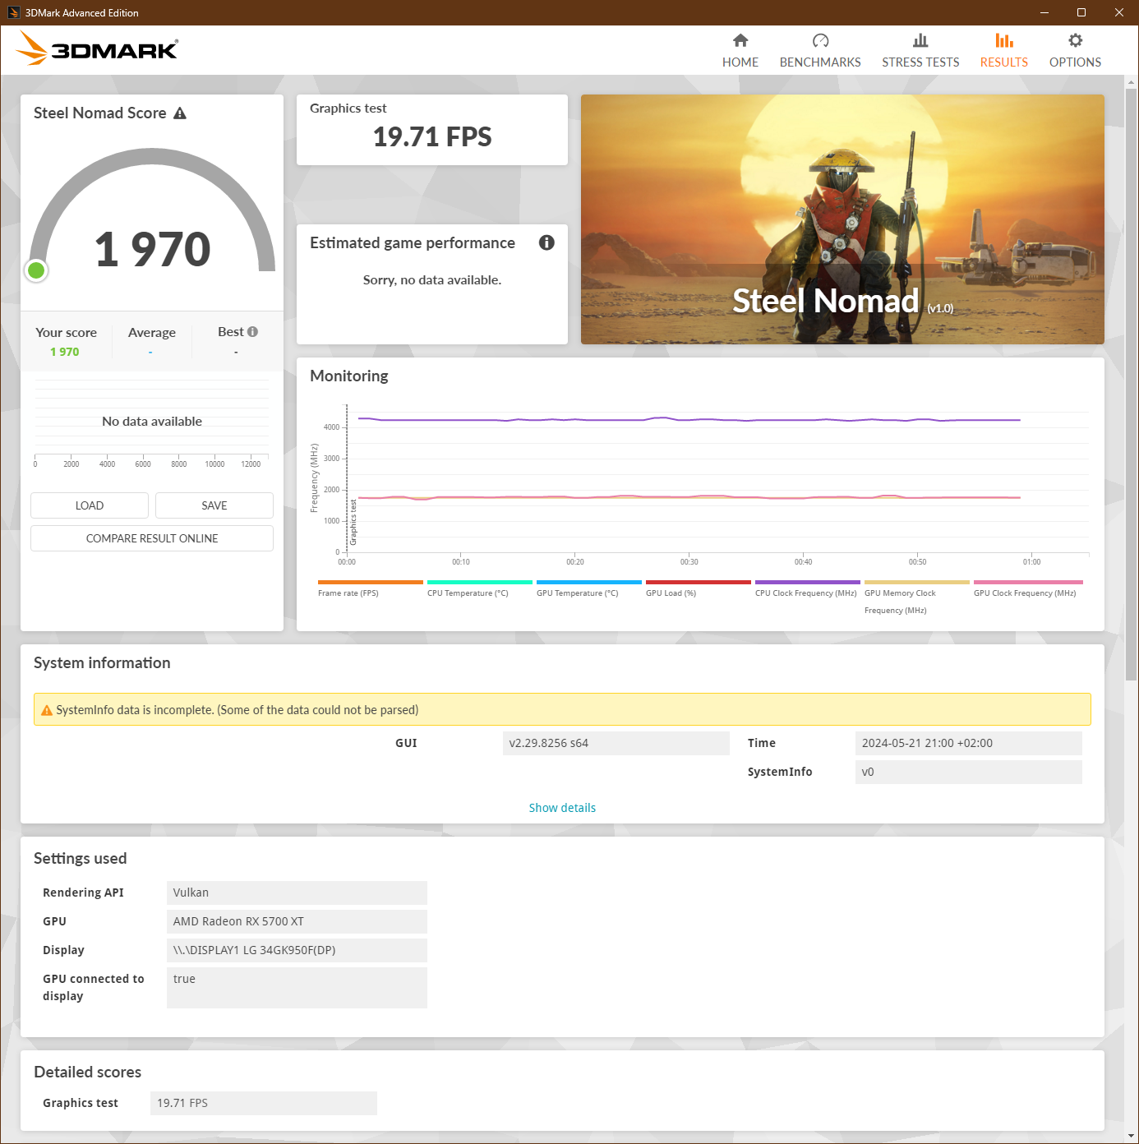Image resolution: width=1139 pixels, height=1144 pixels.
Task: Toggle GPU Load (%) legend entry
Action: tap(698, 588)
